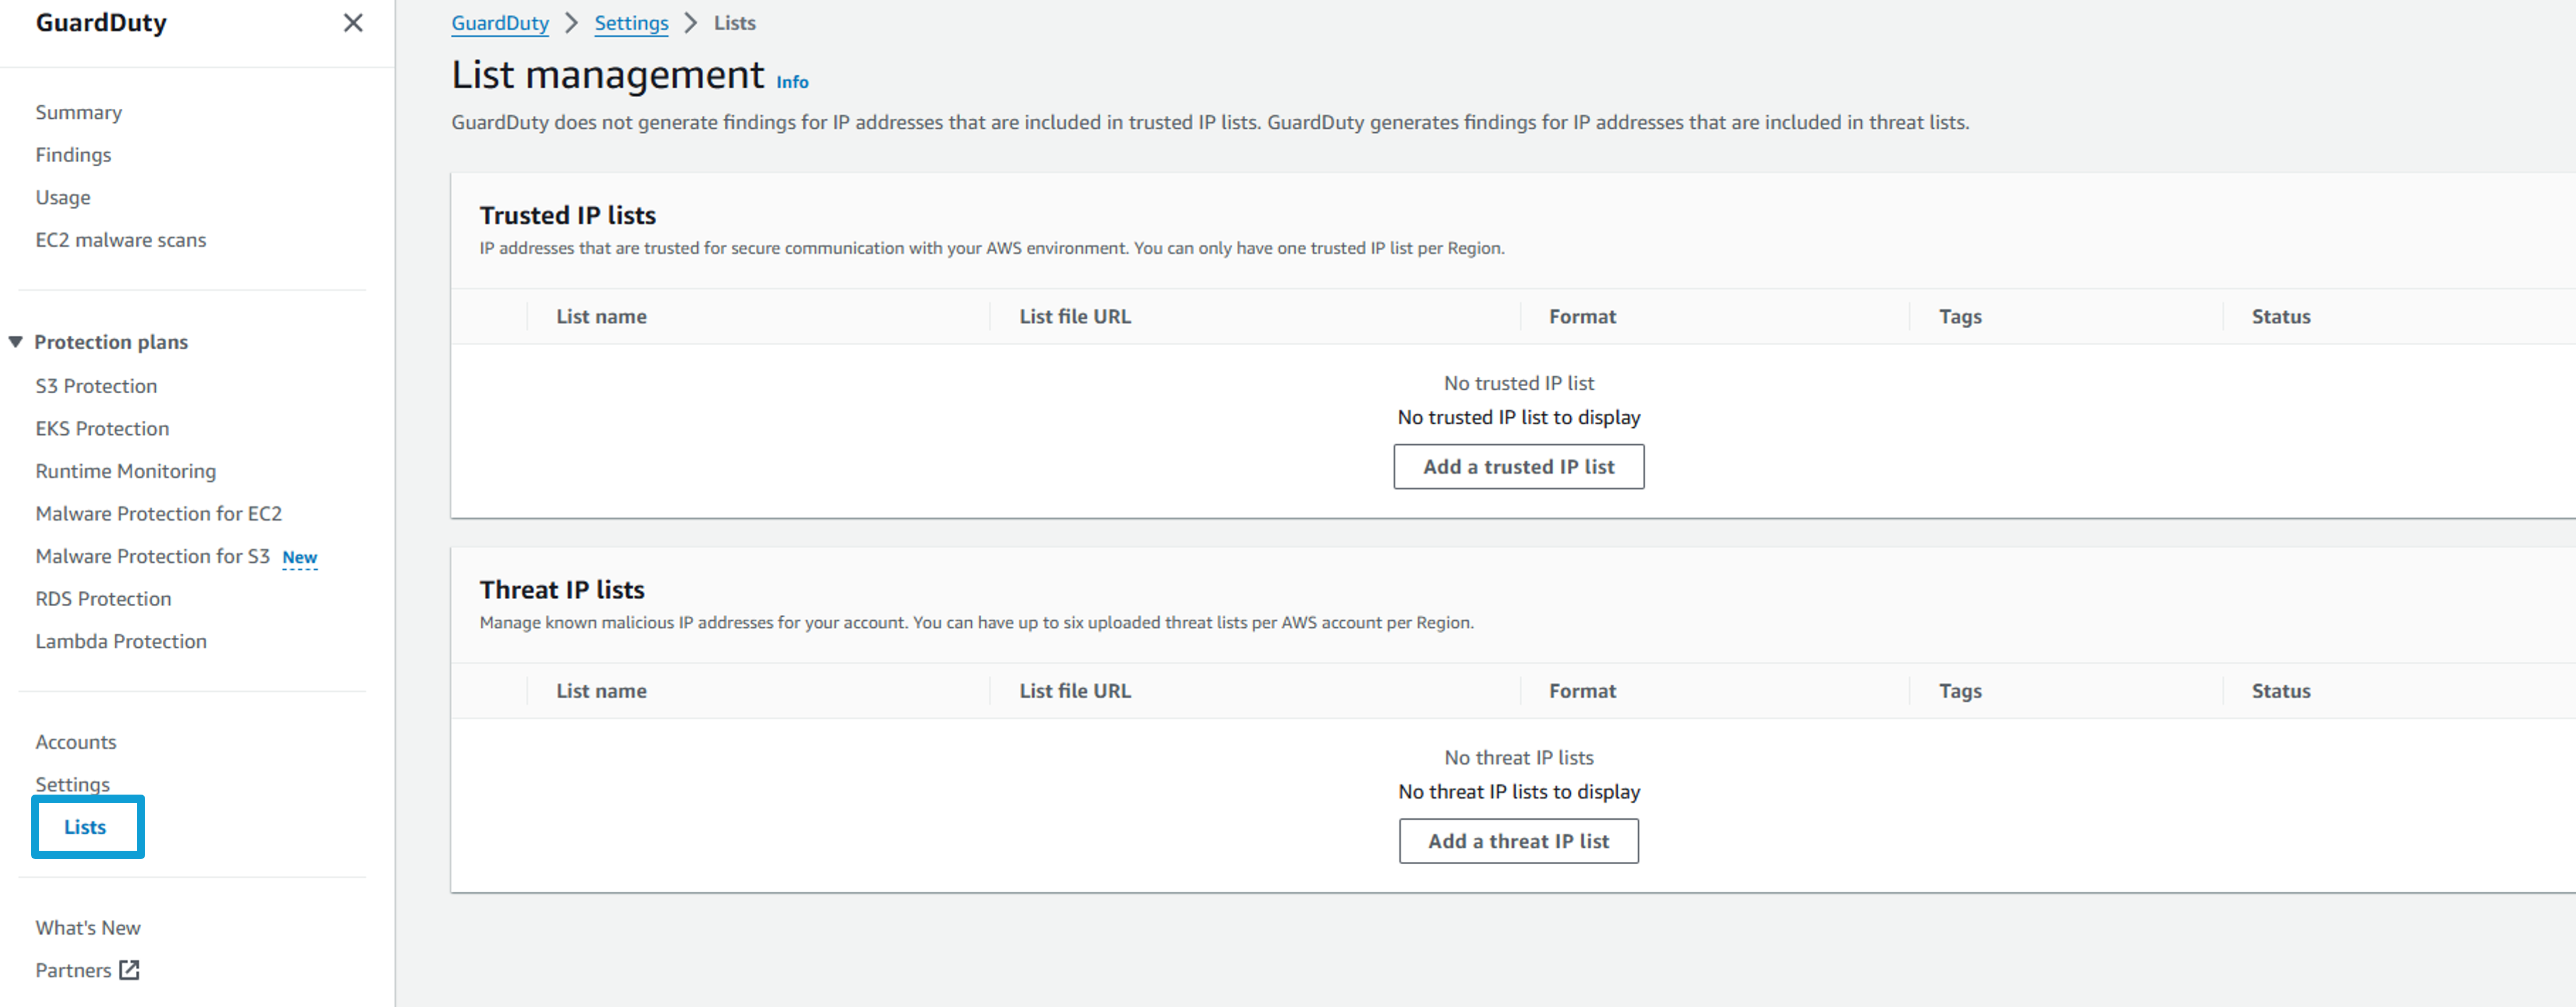The image size is (2576, 1007).
Task: Open Accounts in the sidebar
Action: [x=76, y=743]
